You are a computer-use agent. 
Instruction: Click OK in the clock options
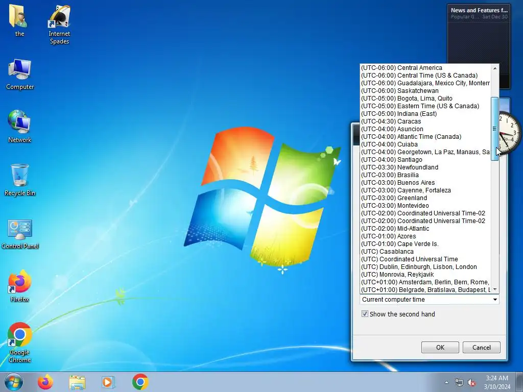[440, 347]
